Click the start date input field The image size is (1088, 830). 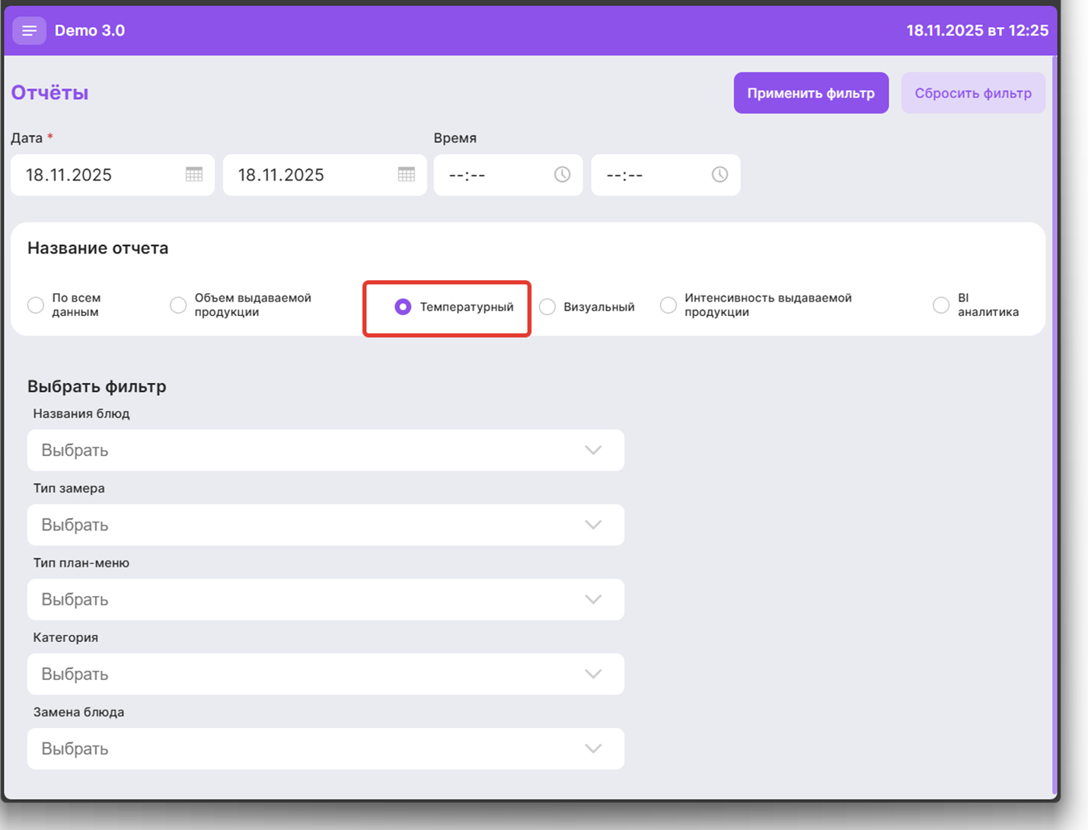(113, 174)
